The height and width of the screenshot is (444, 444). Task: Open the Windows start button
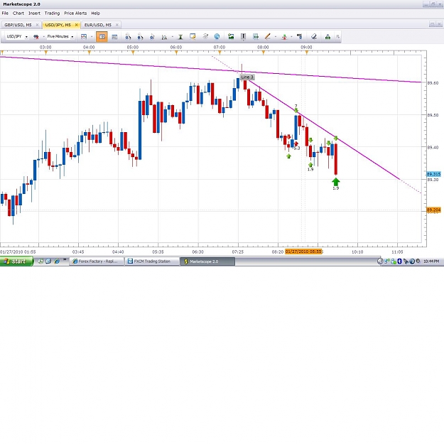coord(16,261)
